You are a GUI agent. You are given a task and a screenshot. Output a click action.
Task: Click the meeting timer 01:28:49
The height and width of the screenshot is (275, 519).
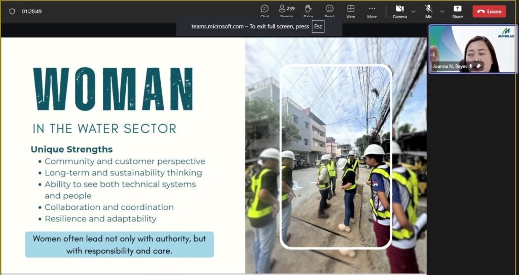tap(32, 11)
